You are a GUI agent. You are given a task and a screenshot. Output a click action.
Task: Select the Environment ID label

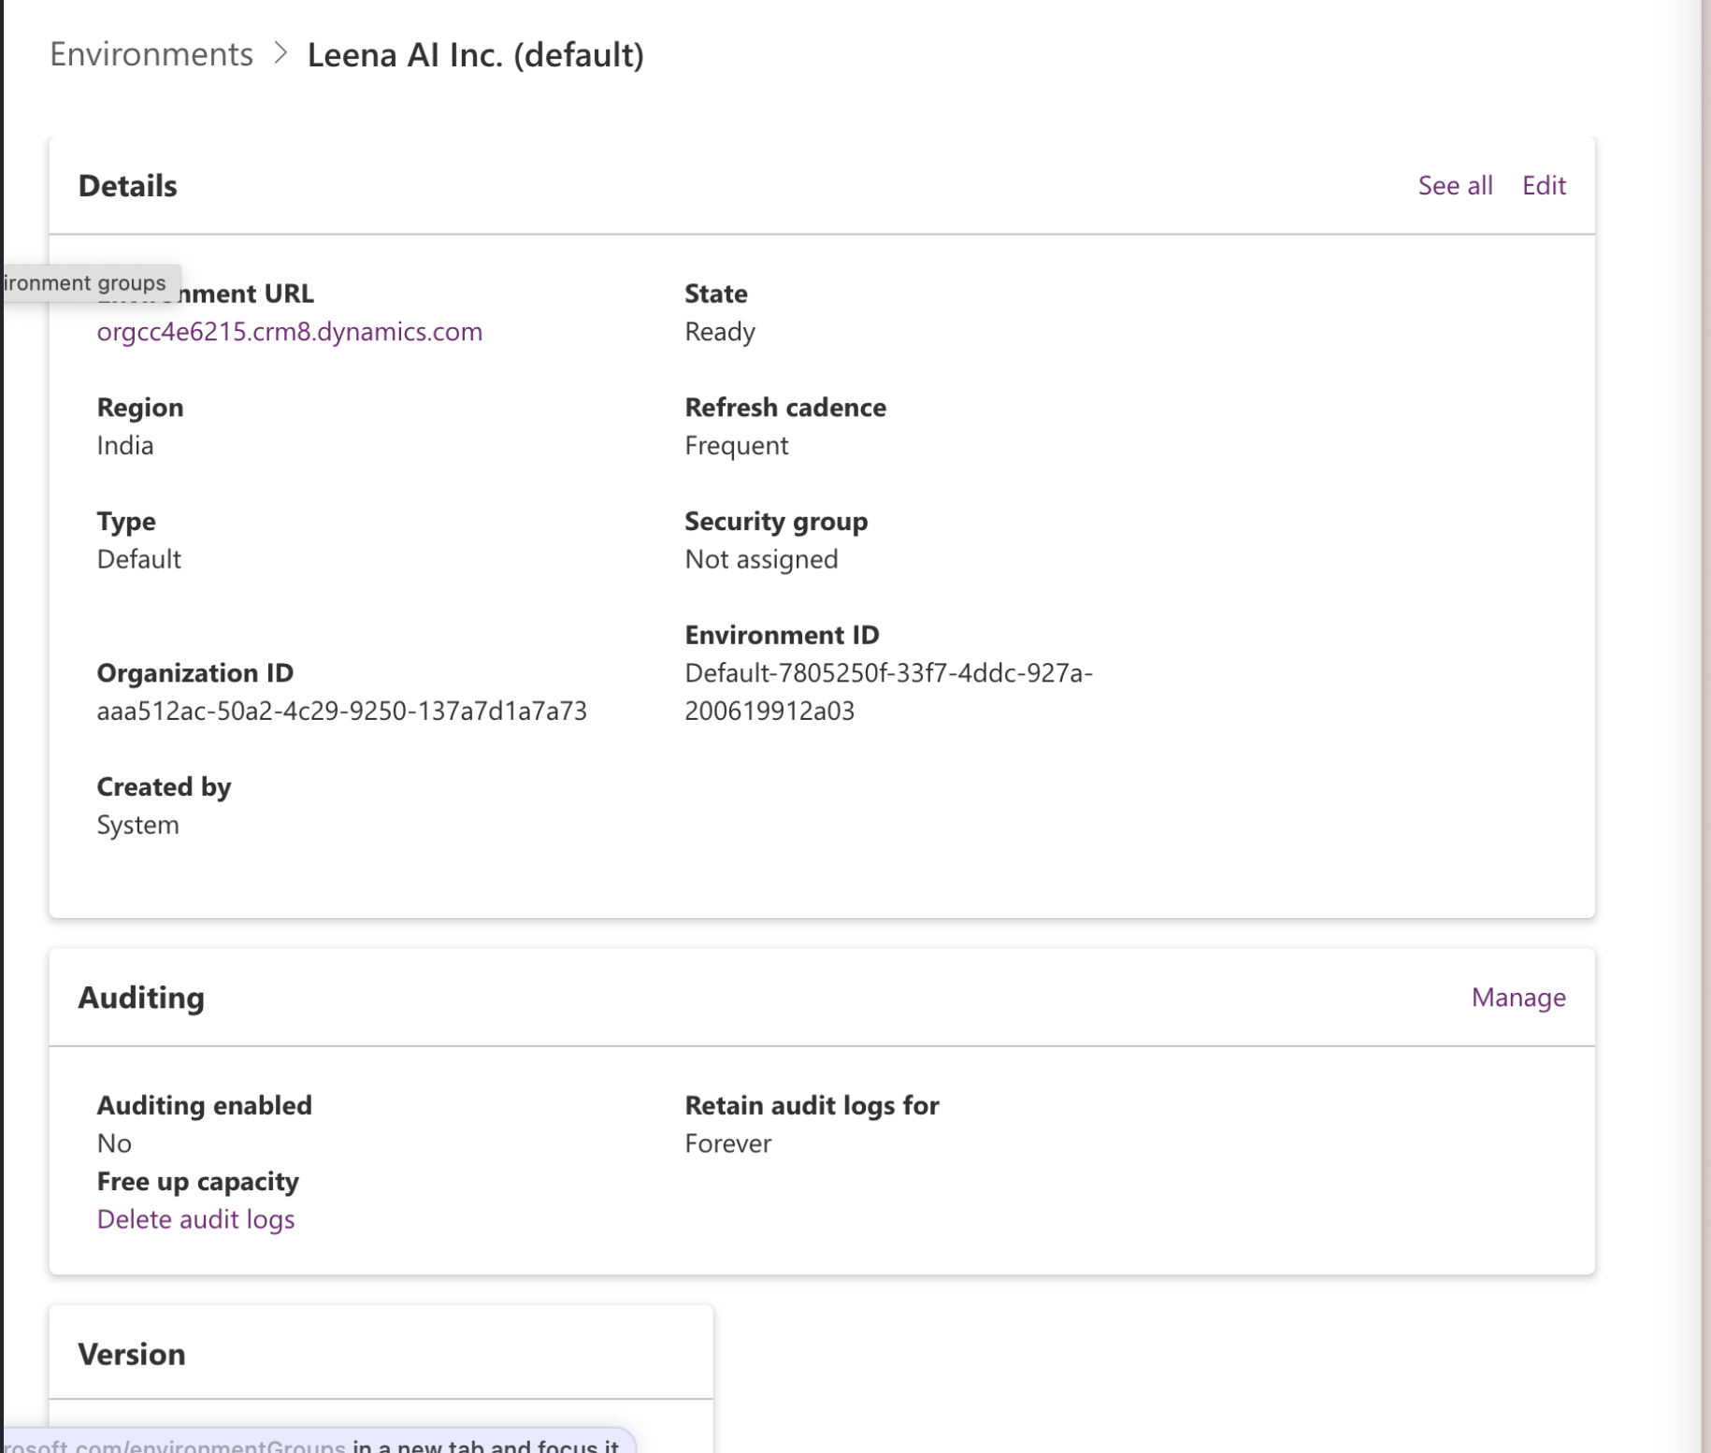coord(782,635)
